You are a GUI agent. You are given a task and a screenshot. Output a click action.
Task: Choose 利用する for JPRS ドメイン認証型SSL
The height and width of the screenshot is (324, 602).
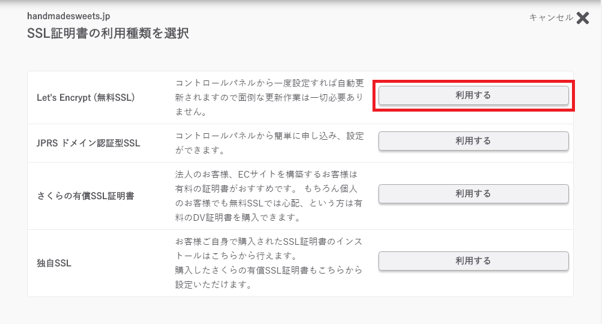pos(473,141)
